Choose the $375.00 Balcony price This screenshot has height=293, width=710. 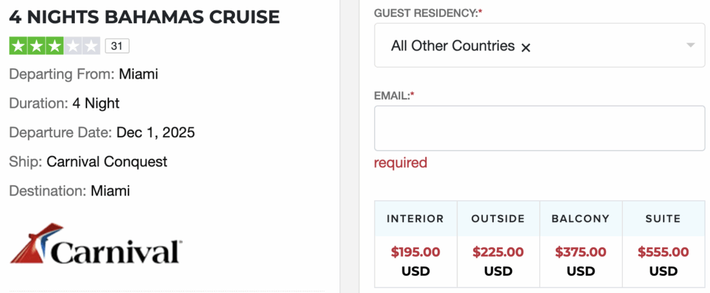point(580,252)
